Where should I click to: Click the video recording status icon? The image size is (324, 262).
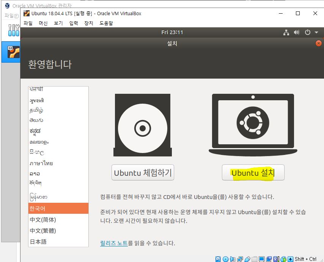coord(269,259)
